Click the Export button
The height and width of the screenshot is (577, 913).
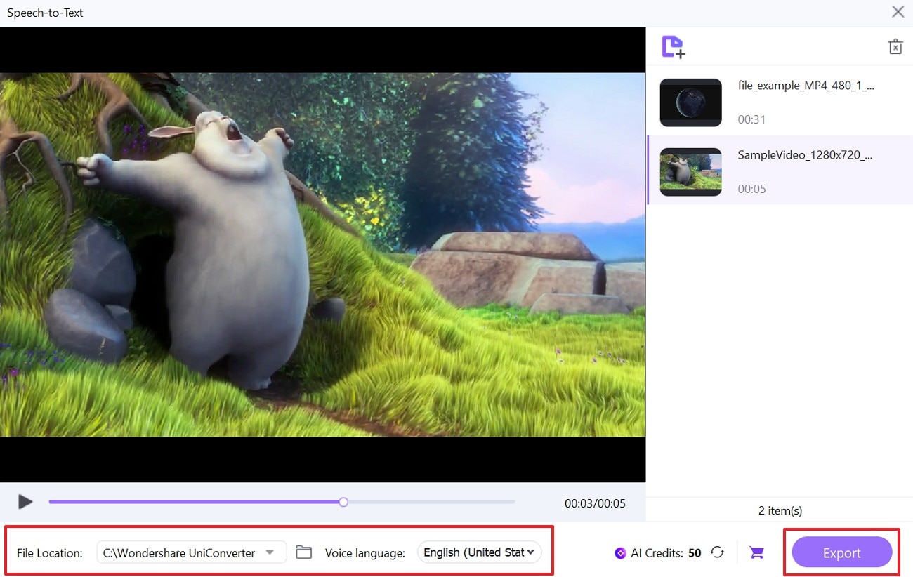tap(842, 553)
